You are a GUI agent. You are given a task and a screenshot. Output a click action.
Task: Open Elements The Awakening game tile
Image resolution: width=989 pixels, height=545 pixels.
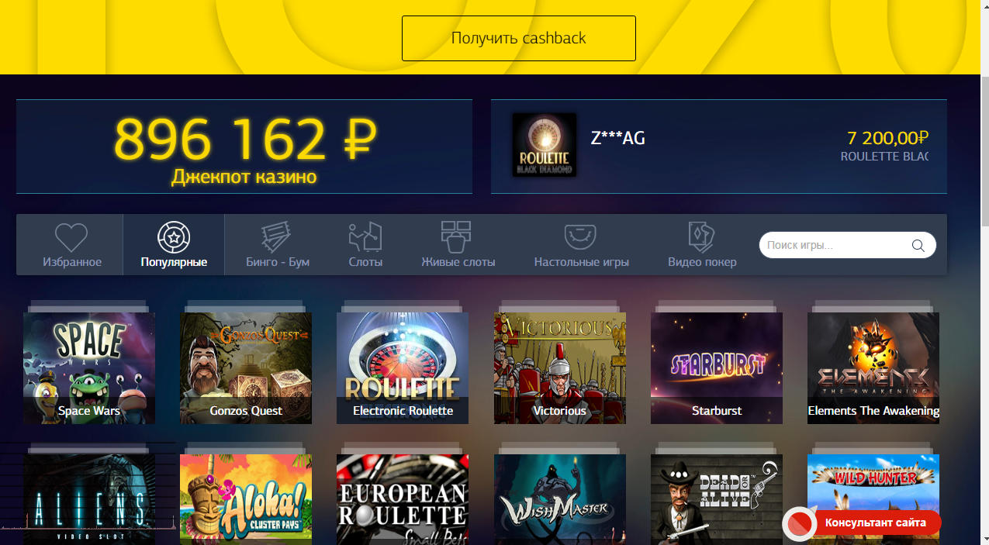[873, 368]
